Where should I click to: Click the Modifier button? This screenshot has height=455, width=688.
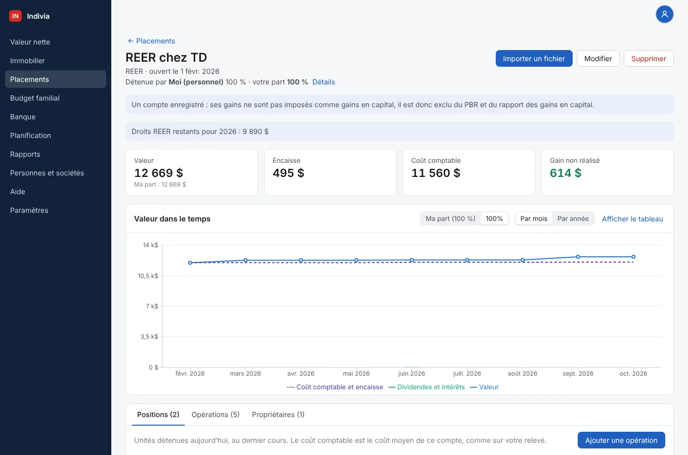(x=598, y=59)
